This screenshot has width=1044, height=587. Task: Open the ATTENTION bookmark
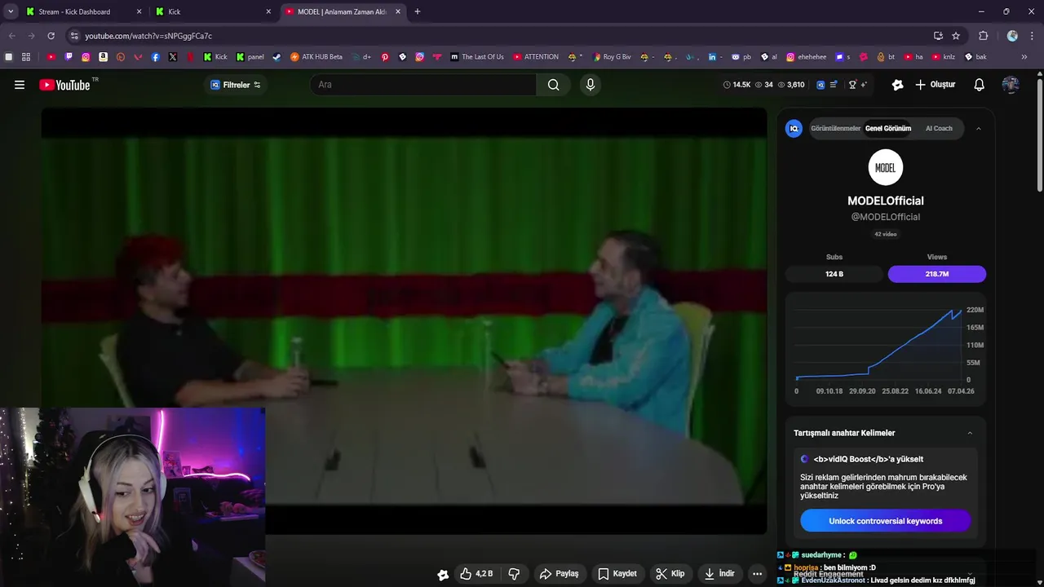pos(536,57)
